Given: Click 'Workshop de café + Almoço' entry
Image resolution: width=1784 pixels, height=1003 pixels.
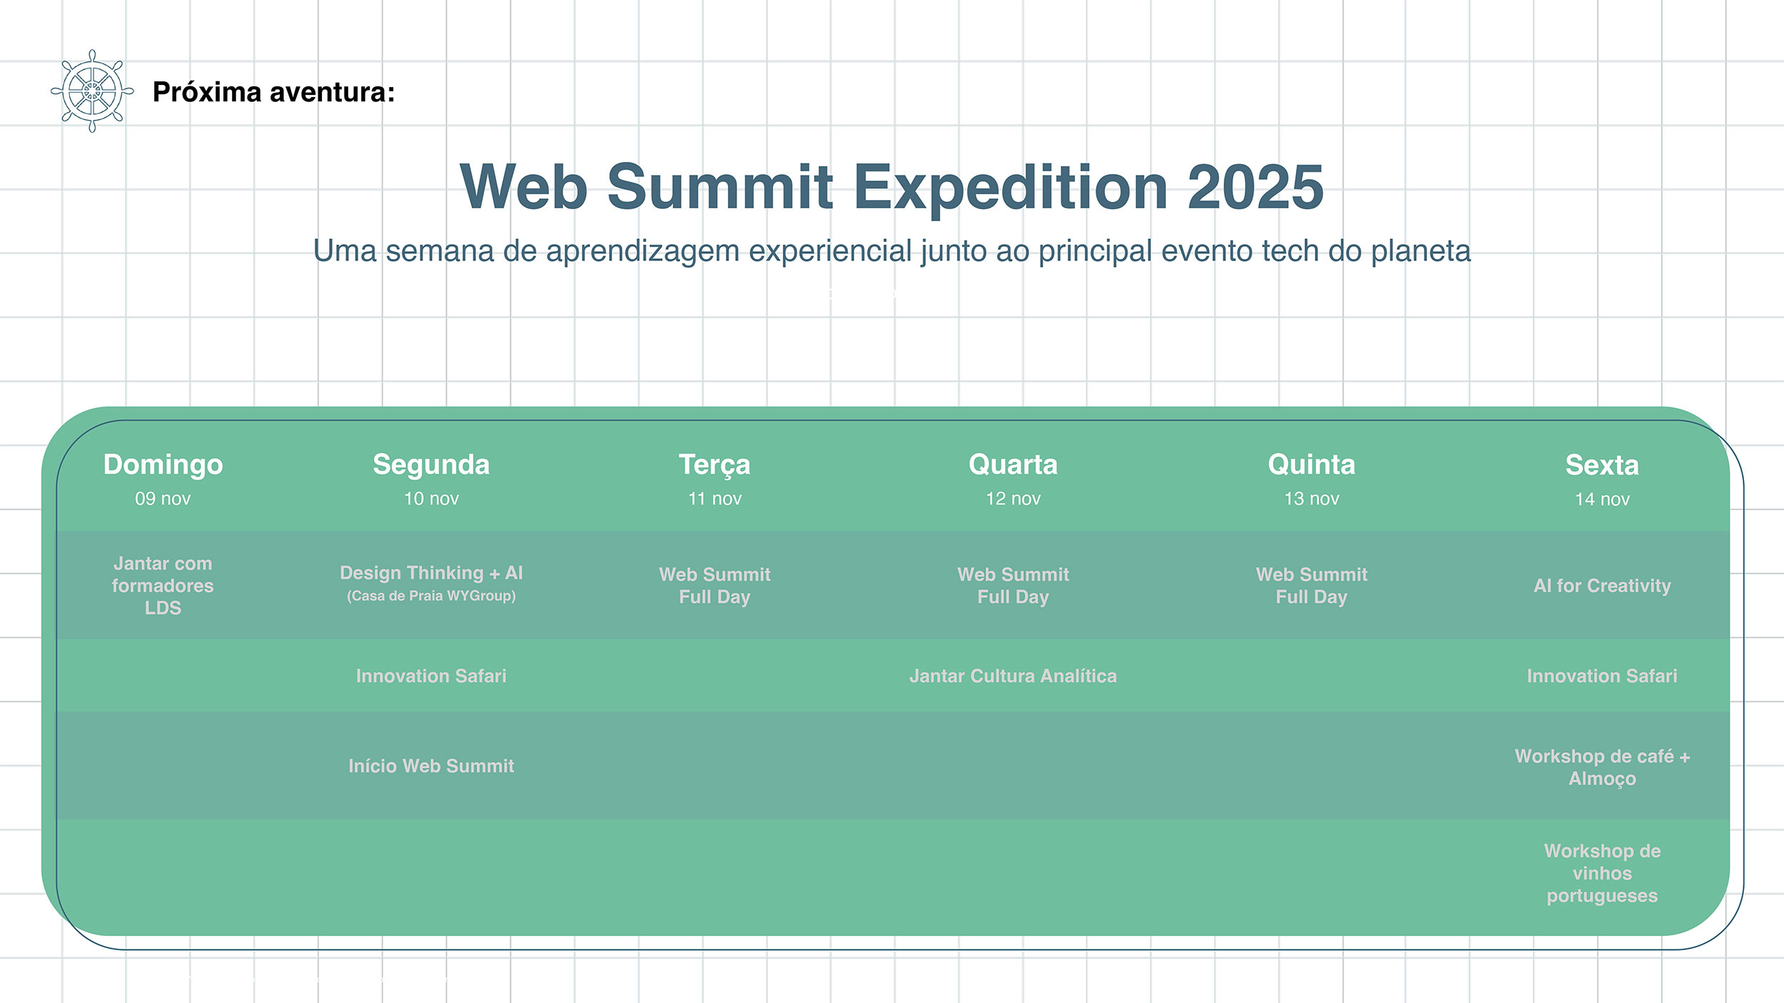Looking at the screenshot, I should pos(1602,767).
